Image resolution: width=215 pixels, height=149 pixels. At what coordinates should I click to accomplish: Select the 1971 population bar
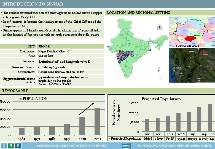click(37, 131)
